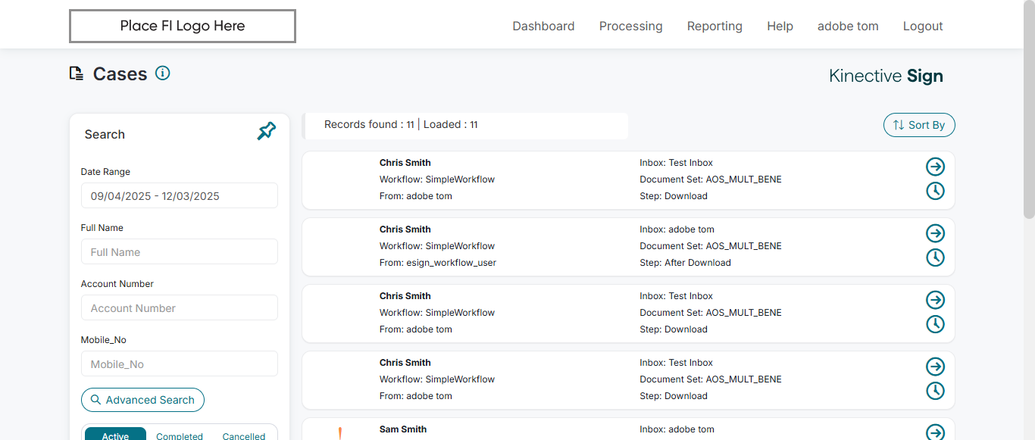
Task: Pin the Search panel with pushpin icon
Action: point(267,132)
